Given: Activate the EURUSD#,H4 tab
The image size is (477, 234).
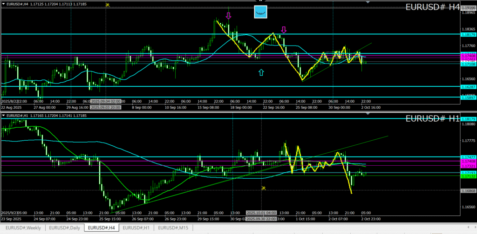Looking at the screenshot, I should click(101, 228).
